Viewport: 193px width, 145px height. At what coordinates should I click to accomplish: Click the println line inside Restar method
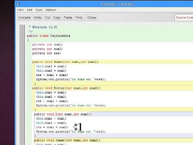click(71, 106)
